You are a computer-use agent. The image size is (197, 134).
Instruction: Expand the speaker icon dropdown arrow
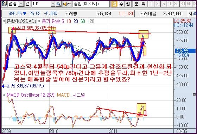click(70, 4)
